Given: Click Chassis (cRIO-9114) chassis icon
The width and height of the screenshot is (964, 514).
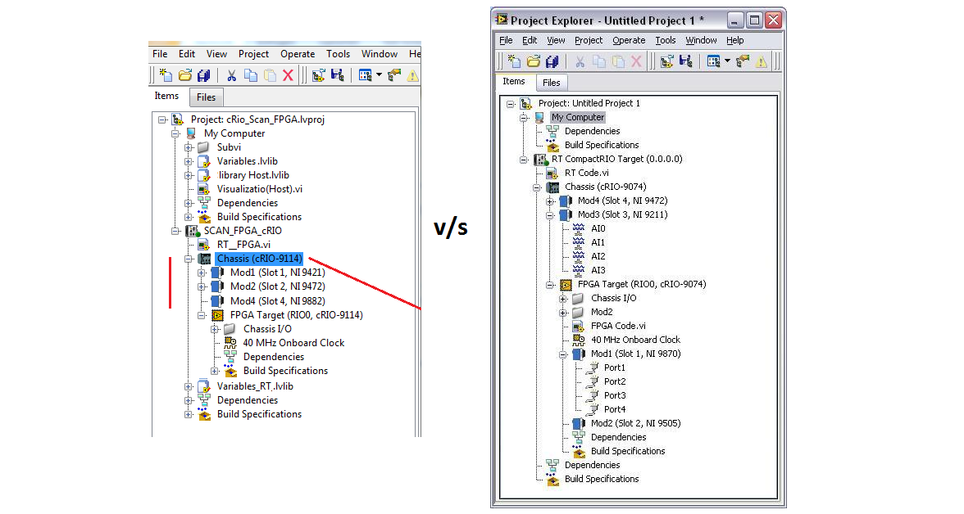Looking at the screenshot, I should pyautogui.click(x=204, y=259).
